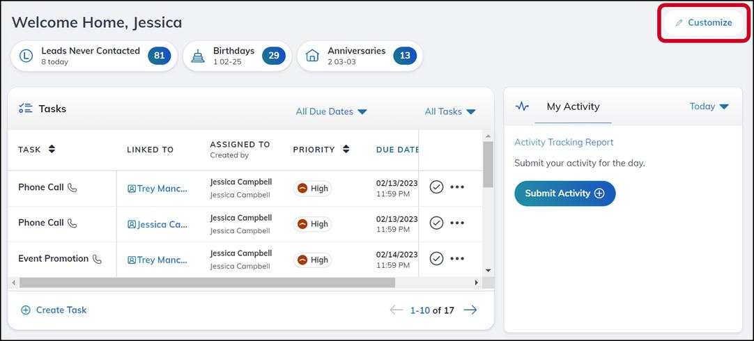The width and height of the screenshot is (754, 341).
Task: Mark Event Promotion task complete
Action: pyautogui.click(x=436, y=258)
